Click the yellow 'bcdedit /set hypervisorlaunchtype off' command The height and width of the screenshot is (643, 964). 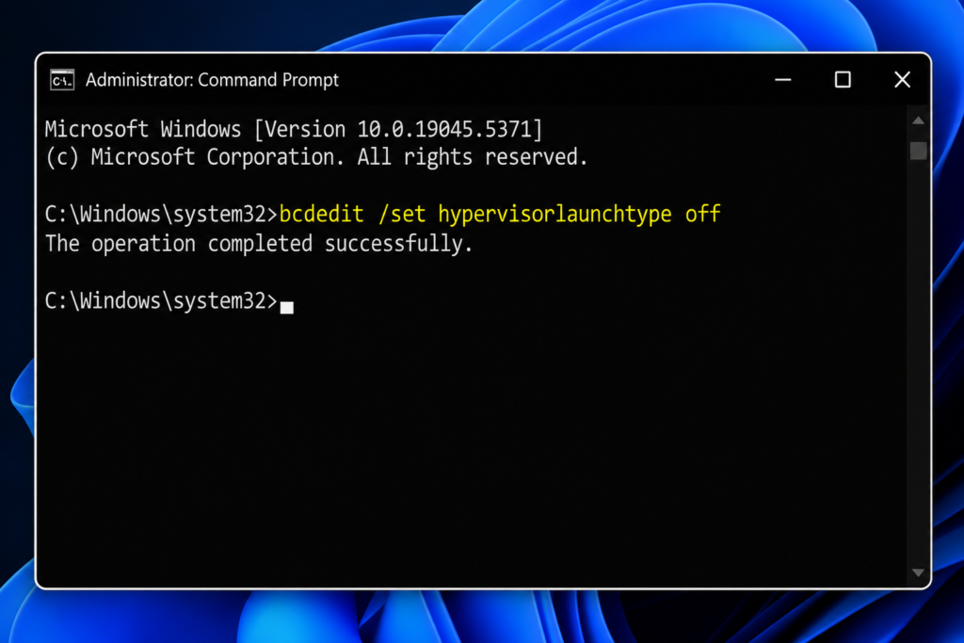pyautogui.click(x=499, y=214)
